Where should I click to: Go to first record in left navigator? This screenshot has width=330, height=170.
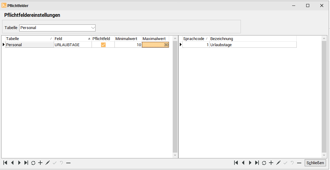[5, 163]
